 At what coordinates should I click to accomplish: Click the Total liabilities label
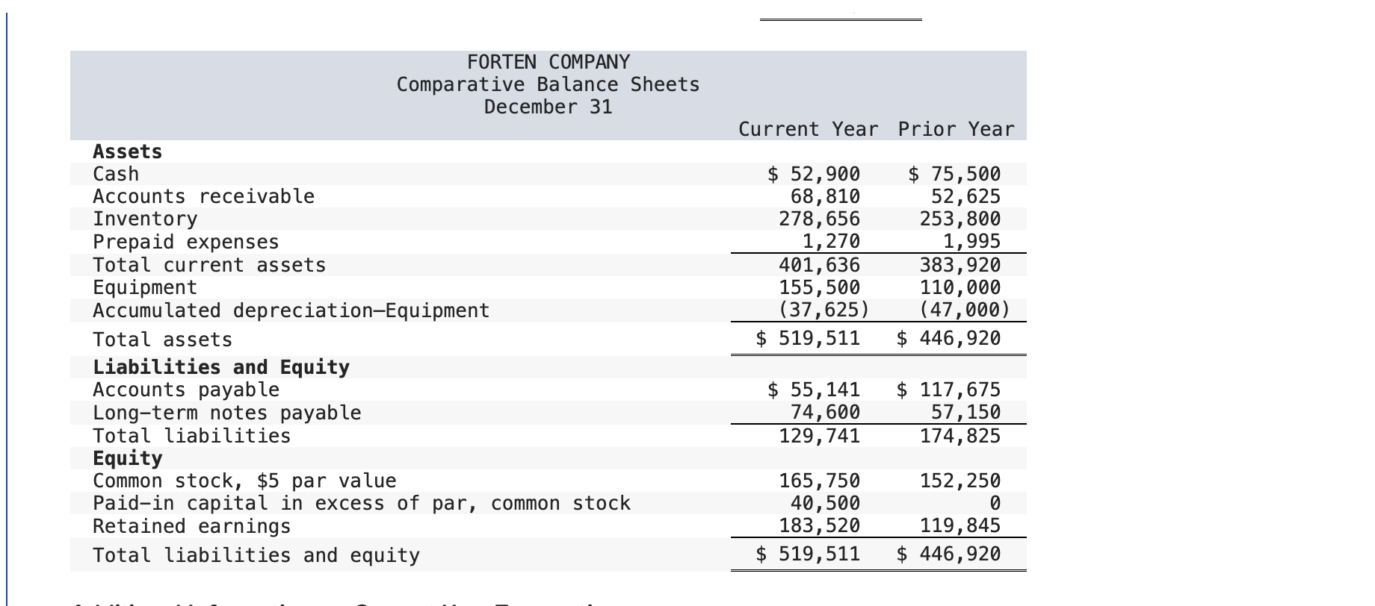(192, 436)
